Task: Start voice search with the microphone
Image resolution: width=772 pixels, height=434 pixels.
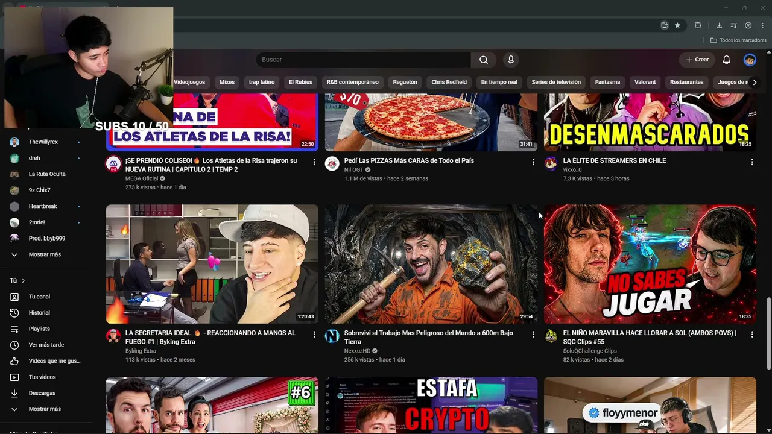Action: coord(511,60)
